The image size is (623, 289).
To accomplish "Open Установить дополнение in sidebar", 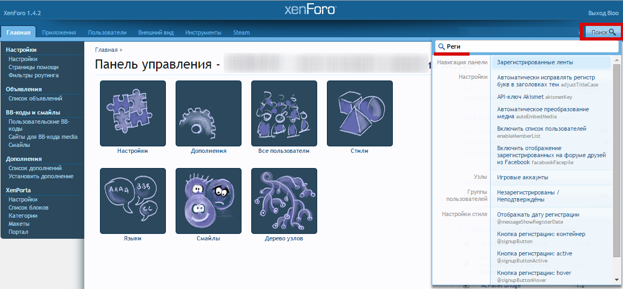I will tap(41, 176).
